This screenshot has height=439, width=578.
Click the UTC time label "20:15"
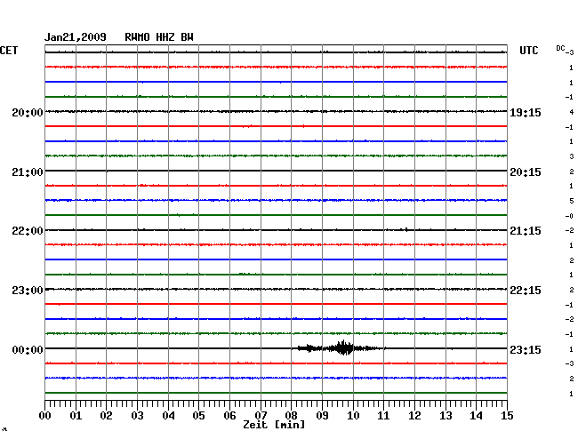(526, 172)
